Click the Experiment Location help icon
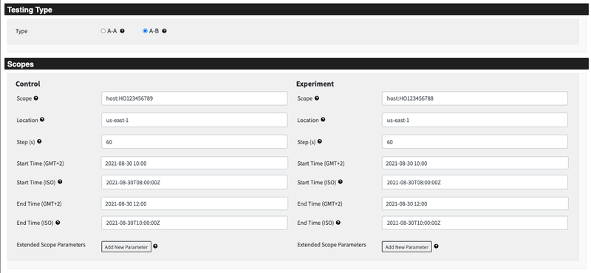Image resolution: width=591 pixels, height=273 pixels. 323,120
